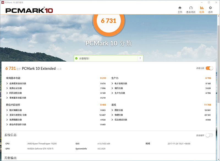Viewport: 220px width, 161px height.
Task: Turn off the 详细分数 toggle
Action: (209, 68)
